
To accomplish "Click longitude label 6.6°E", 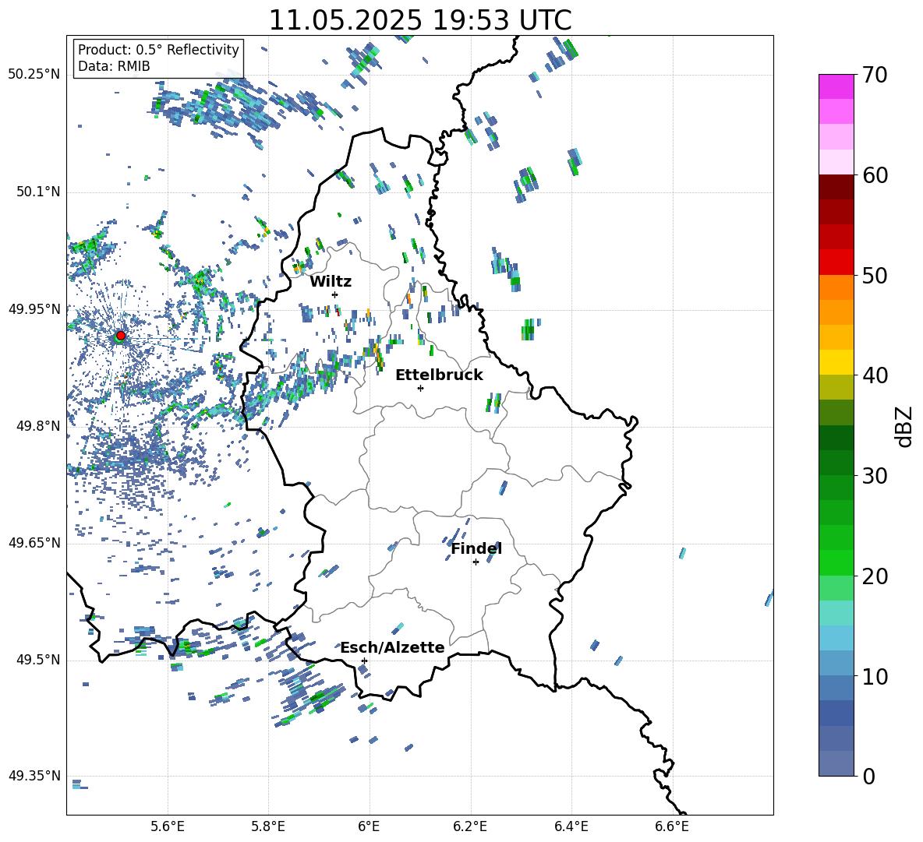I will pos(672,826).
